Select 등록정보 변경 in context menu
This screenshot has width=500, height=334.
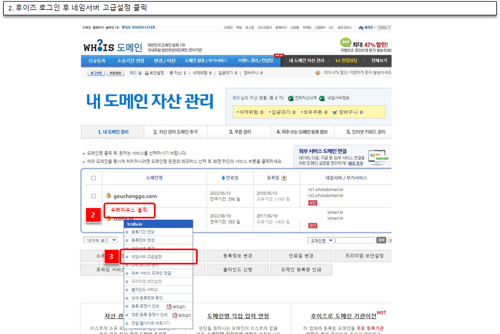click(x=158, y=240)
